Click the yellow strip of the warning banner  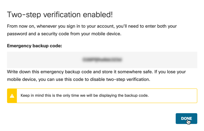click(12, 96)
